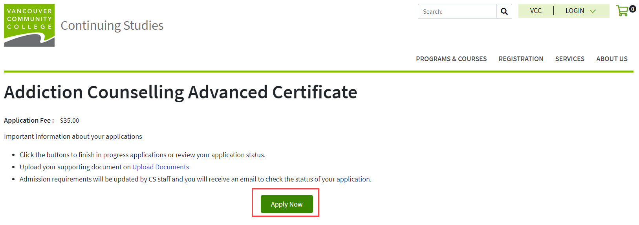This screenshot has width=639, height=225.
Task: Focus the Search input field
Action: (457, 12)
